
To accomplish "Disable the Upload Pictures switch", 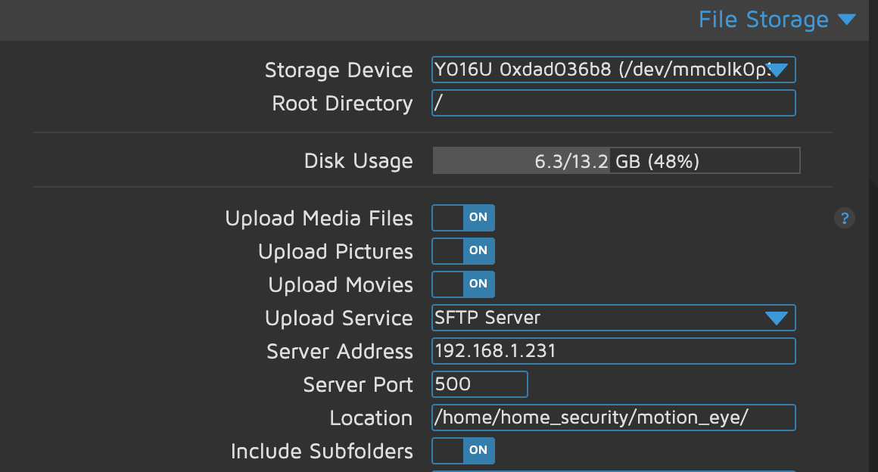I will [462, 251].
